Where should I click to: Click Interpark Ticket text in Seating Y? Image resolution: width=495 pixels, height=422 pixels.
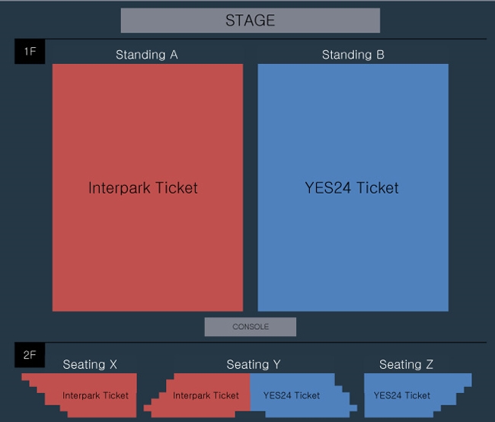206,395
